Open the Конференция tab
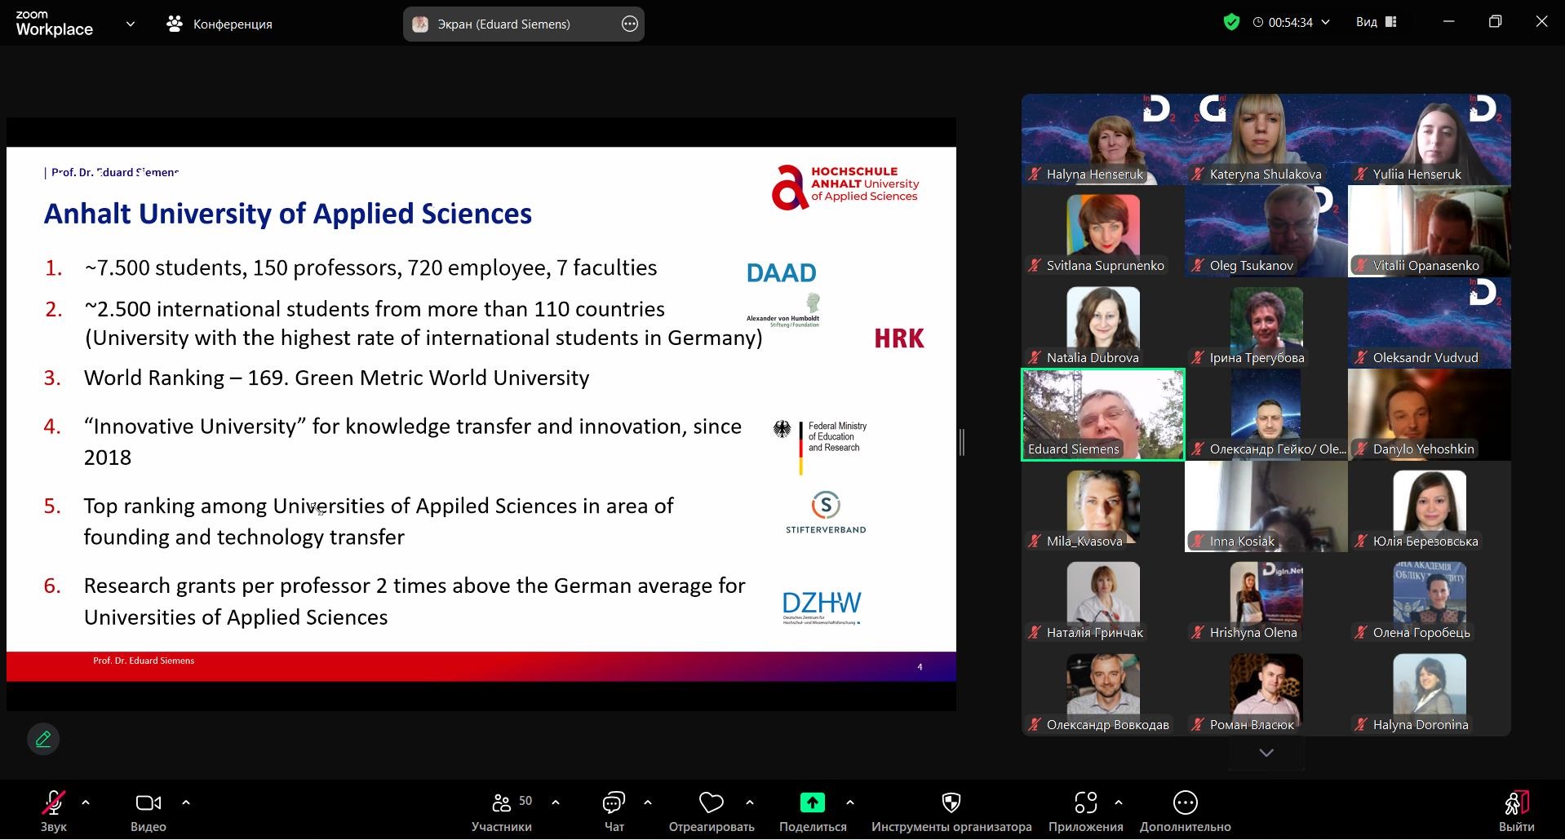This screenshot has width=1565, height=840. pyautogui.click(x=219, y=24)
